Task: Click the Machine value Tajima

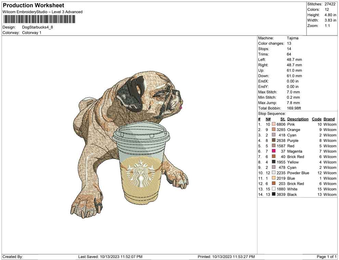Action: (292, 38)
